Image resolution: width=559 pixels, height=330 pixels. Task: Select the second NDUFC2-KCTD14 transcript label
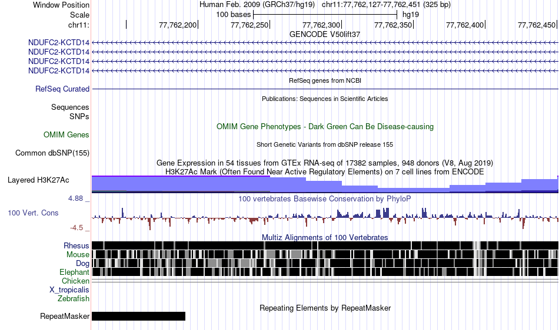[x=59, y=52]
